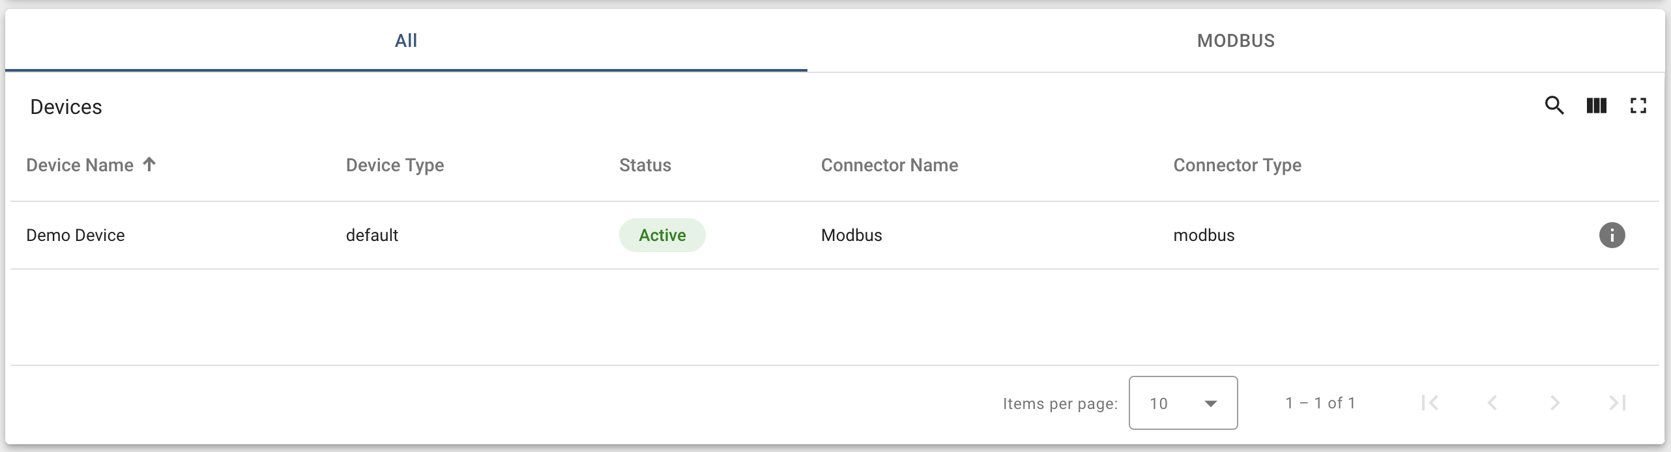The image size is (1671, 452).
Task: Toggle fullscreen mode for the Devices table
Action: click(1638, 106)
